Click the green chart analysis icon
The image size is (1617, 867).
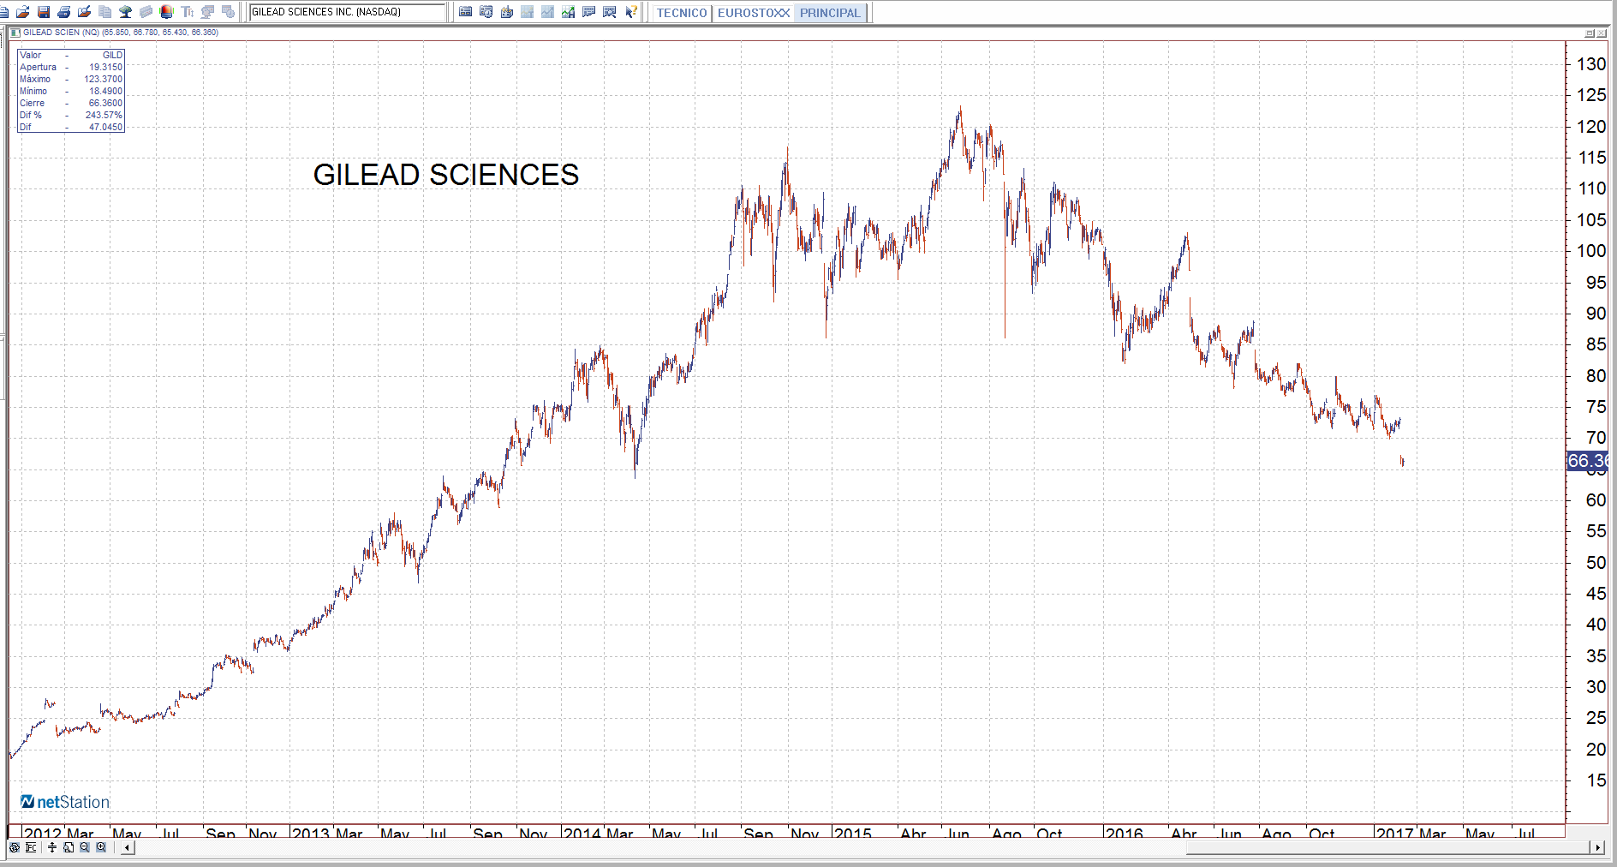569,12
